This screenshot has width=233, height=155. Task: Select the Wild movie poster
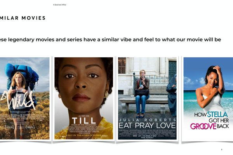(x=25, y=98)
